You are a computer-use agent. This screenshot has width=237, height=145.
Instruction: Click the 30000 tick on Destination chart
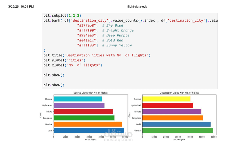click(178, 137)
